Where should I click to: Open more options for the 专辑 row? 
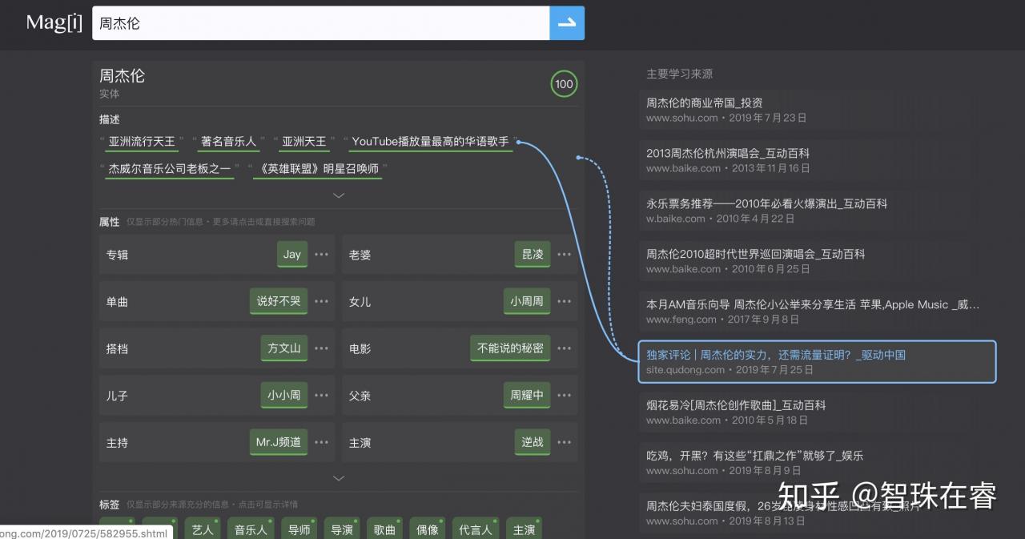(x=321, y=255)
